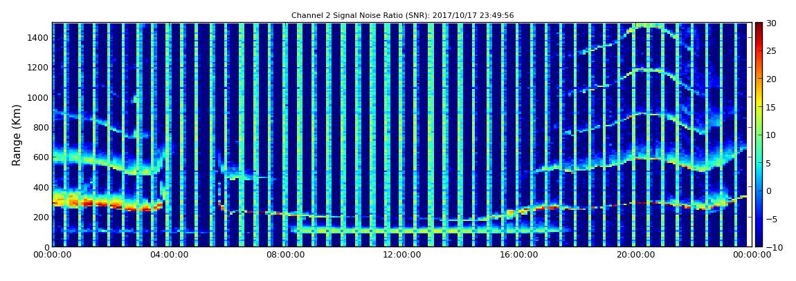Click the 12:00:00 time tick label
This screenshot has width=796, height=281.
401,255
